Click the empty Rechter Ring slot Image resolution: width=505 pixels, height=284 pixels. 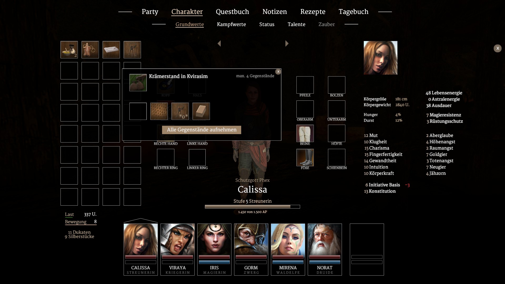click(x=166, y=158)
